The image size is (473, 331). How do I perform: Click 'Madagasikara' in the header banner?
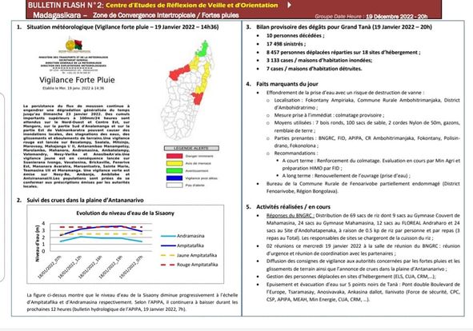(57, 15)
